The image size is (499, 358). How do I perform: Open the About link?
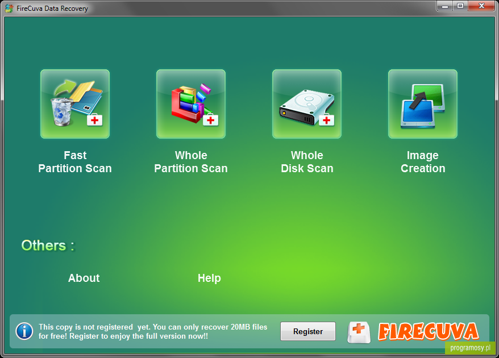click(x=84, y=278)
